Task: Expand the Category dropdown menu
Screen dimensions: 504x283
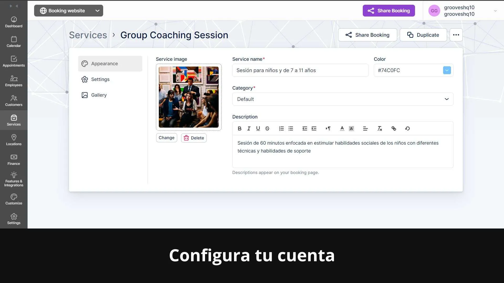Action: (447, 99)
